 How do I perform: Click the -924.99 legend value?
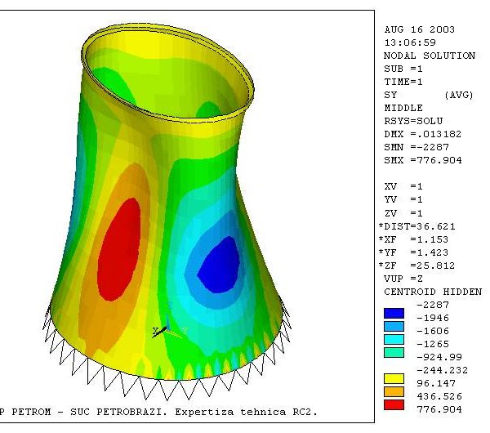(438, 358)
